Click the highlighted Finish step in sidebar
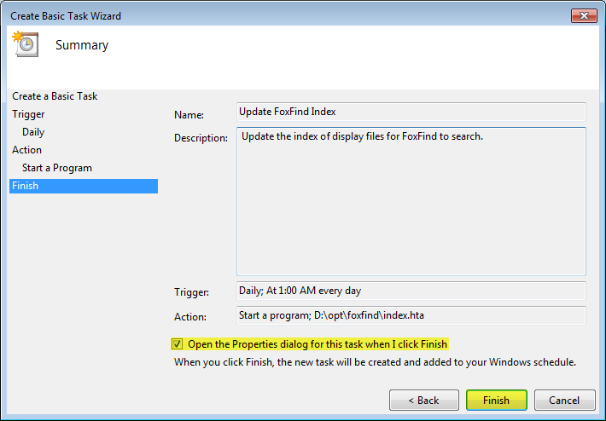 [84, 186]
